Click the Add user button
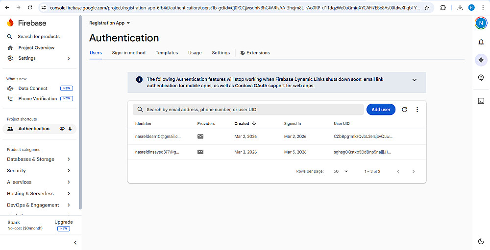 coord(381,110)
